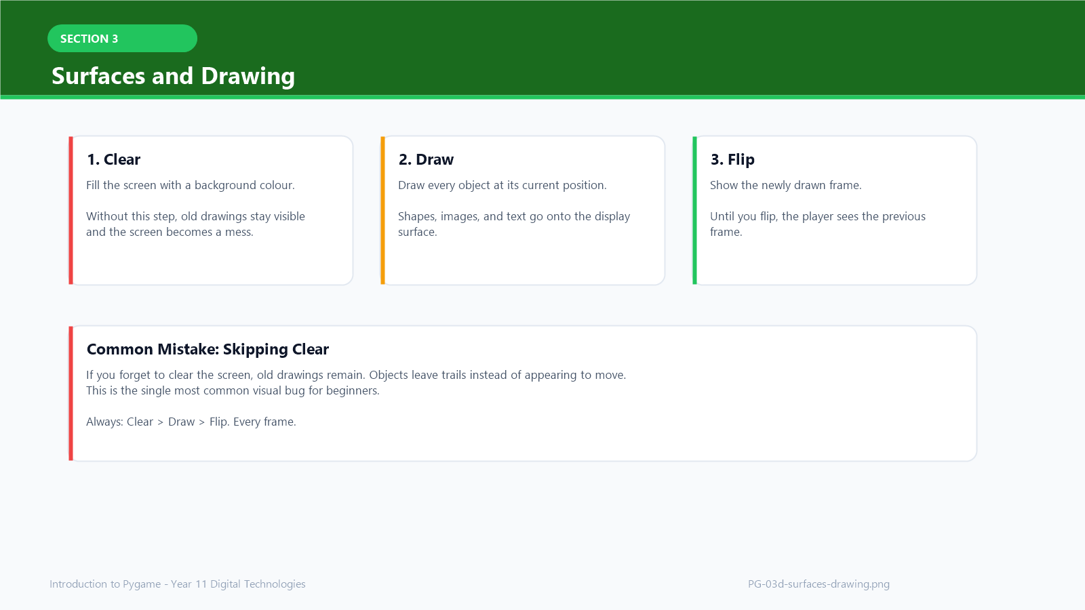Click 'Draw every object at its current position.'
1085x610 pixels.
pos(502,185)
